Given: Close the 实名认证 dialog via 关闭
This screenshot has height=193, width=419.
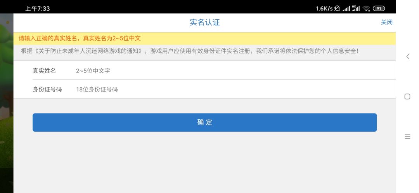Looking at the screenshot, I should pos(387,22).
